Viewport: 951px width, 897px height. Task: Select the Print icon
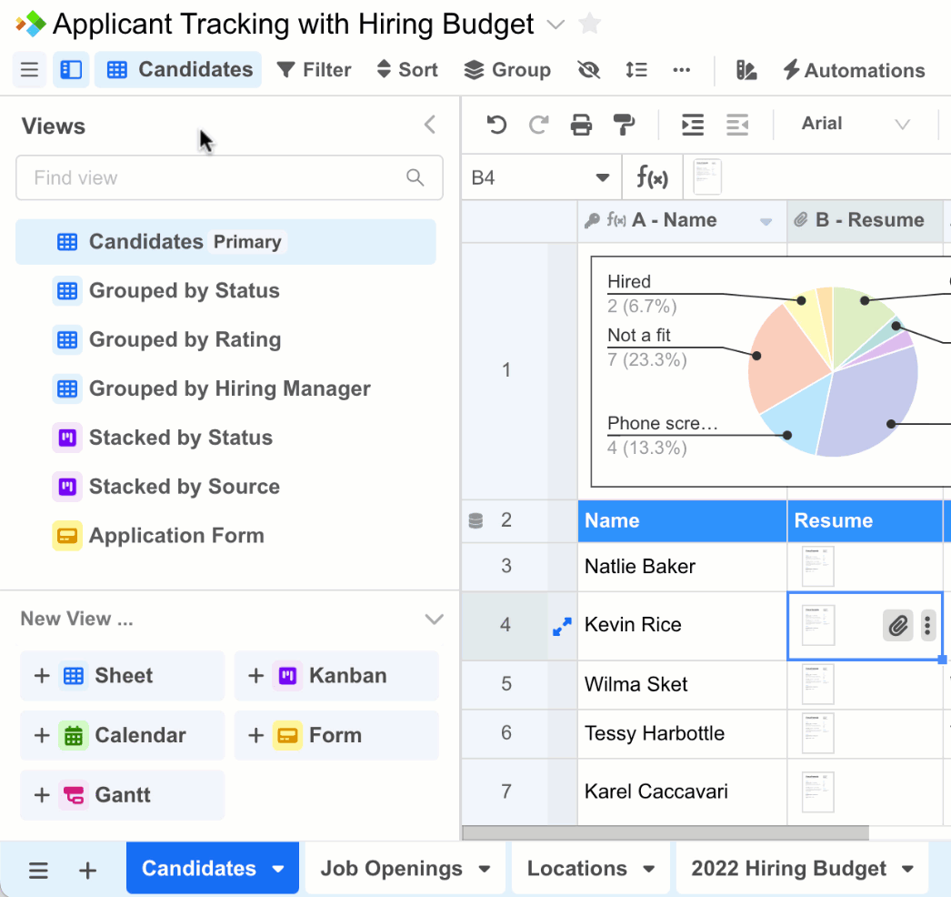coord(582,125)
